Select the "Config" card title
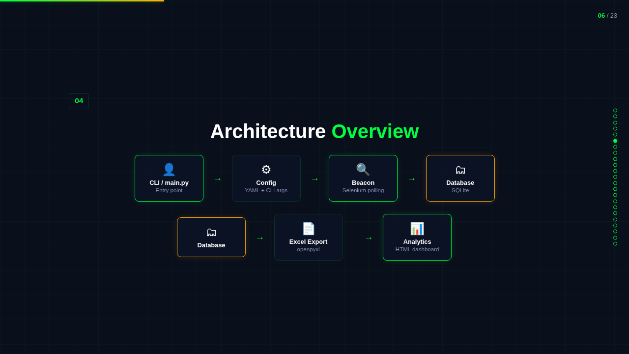Image resolution: width=629 pixels, height=354 pixels. [266, 183]
